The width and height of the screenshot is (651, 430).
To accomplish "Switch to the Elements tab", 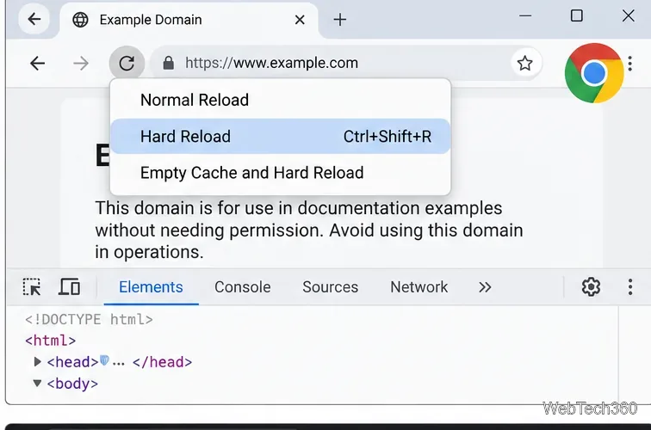I will 151,287.
